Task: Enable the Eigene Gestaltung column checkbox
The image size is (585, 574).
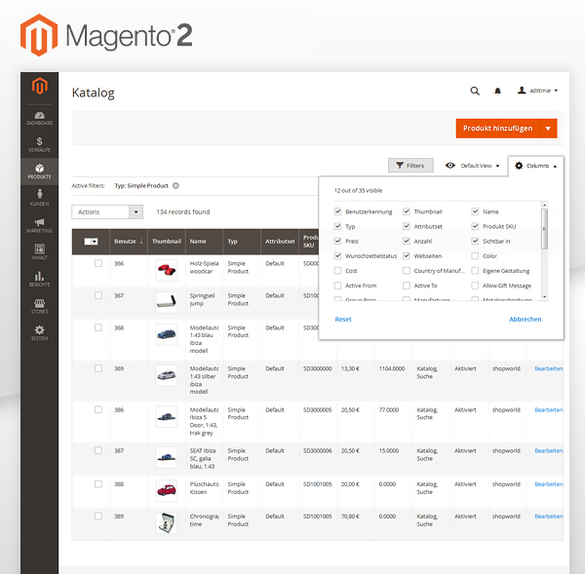Action: (475, 271)
